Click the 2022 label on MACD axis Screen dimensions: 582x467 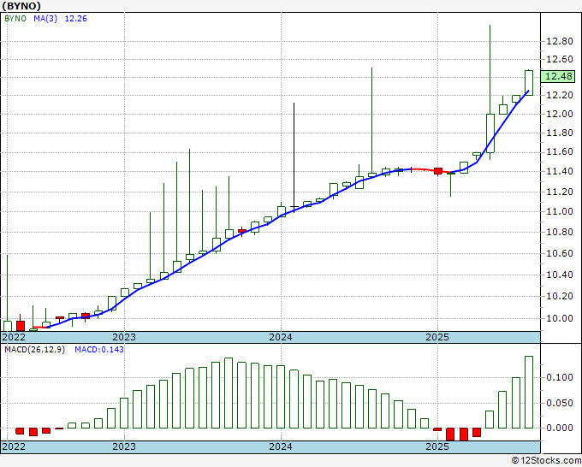click(x=14, y=446)
